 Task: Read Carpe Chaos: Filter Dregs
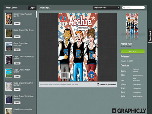pos(17,37)
